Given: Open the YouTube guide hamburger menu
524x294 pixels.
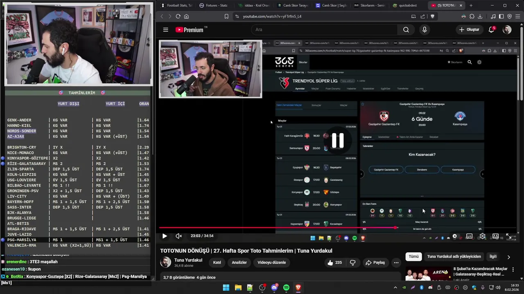Looking at the screenshot, I should pos(165,29).
